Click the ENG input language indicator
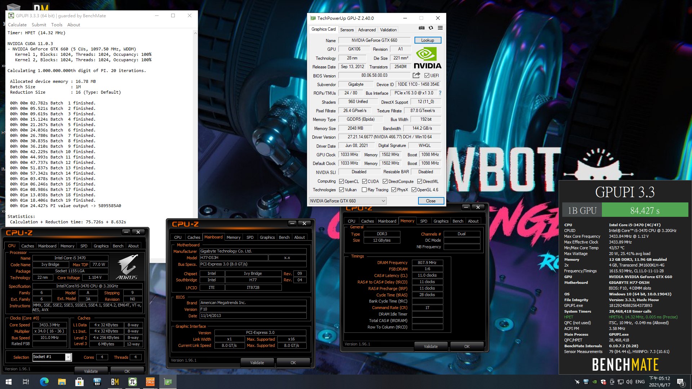692x389 pixels. 640,382
